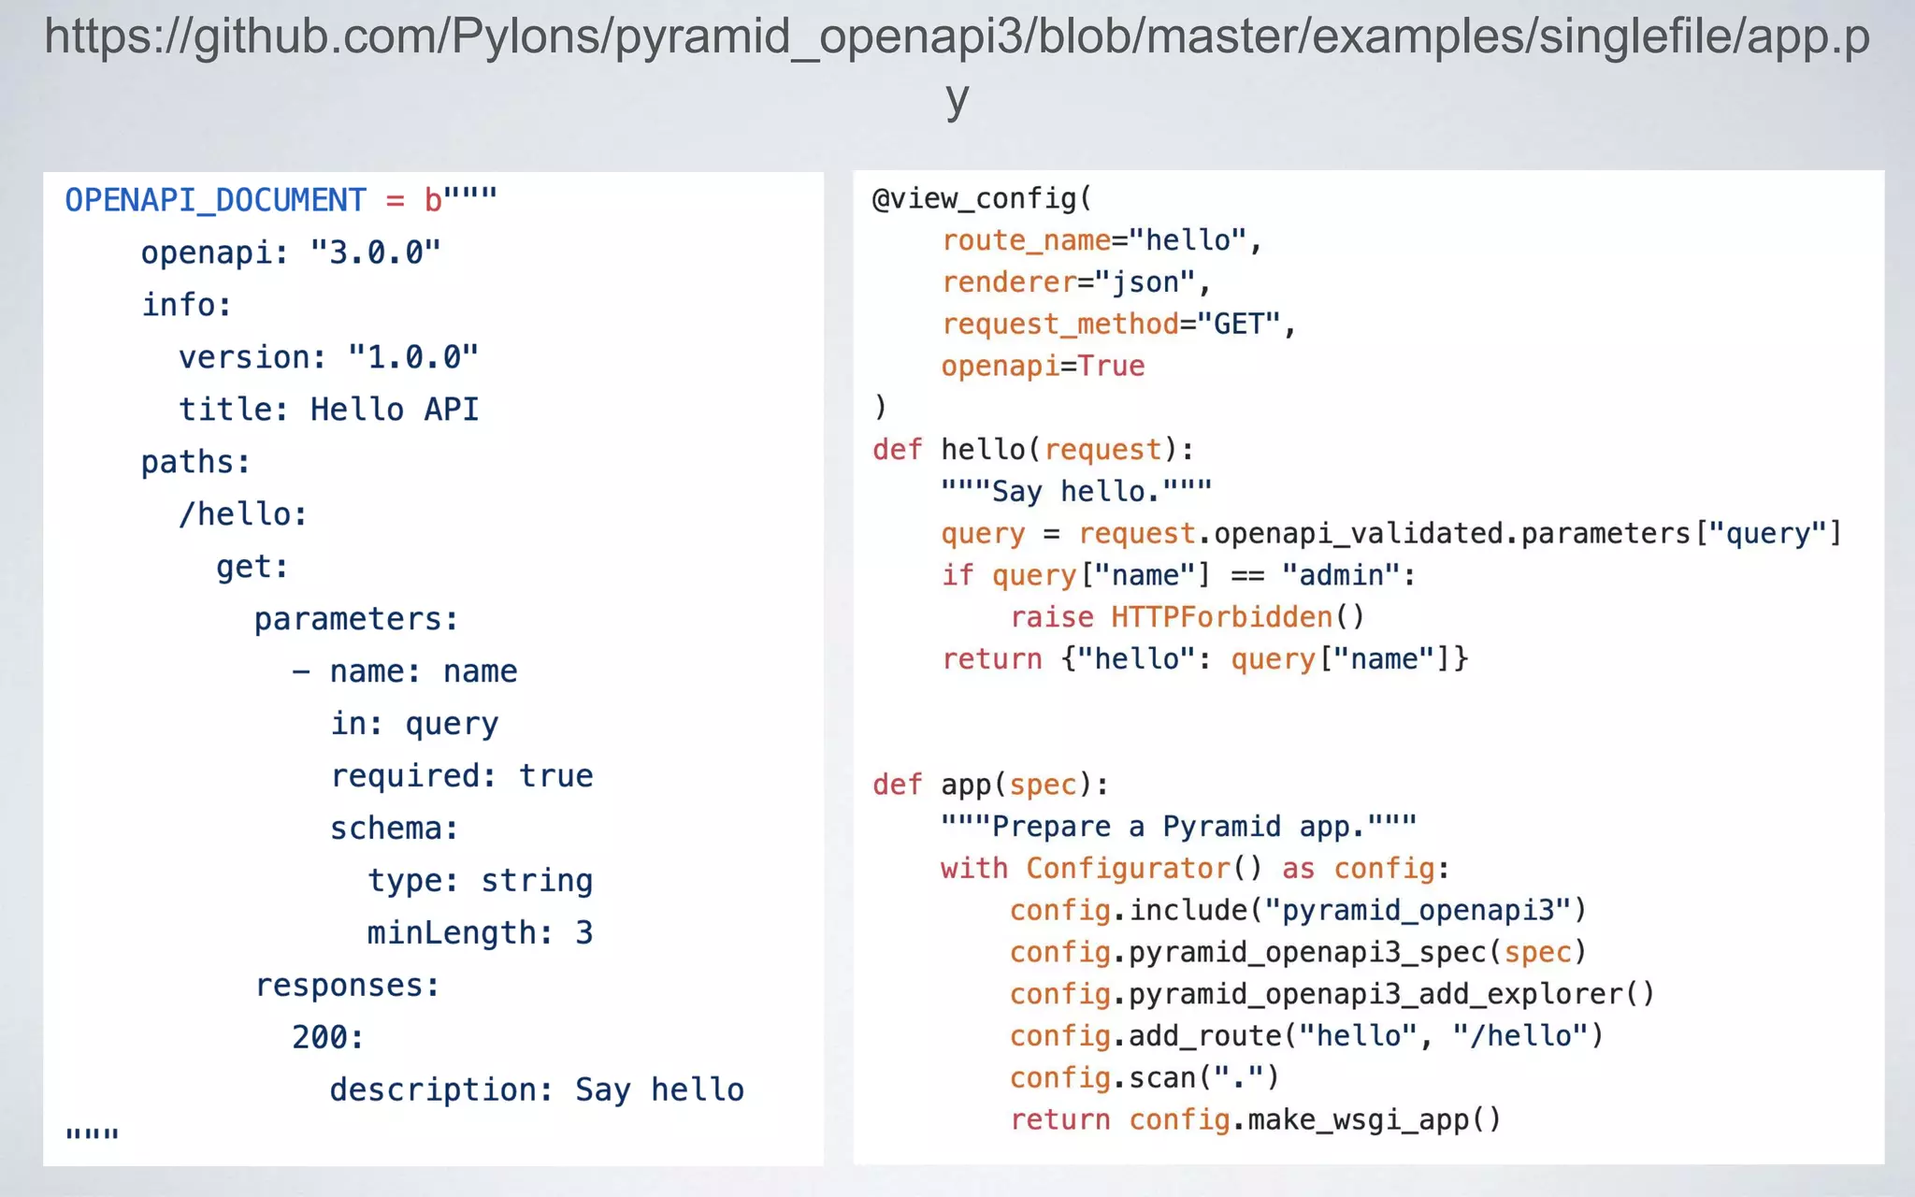Select the 'required: true' line
Screen dimensions: 1915x1197
(461, 776)
